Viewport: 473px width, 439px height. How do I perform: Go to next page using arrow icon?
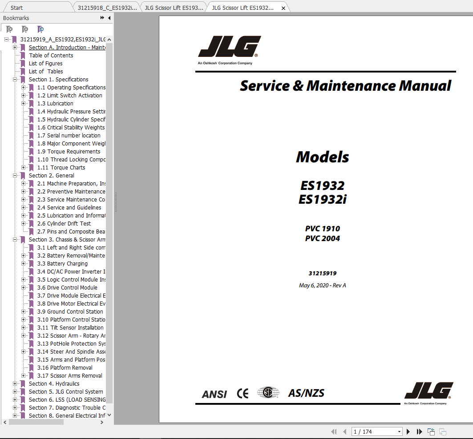click(x=408, y=431)
